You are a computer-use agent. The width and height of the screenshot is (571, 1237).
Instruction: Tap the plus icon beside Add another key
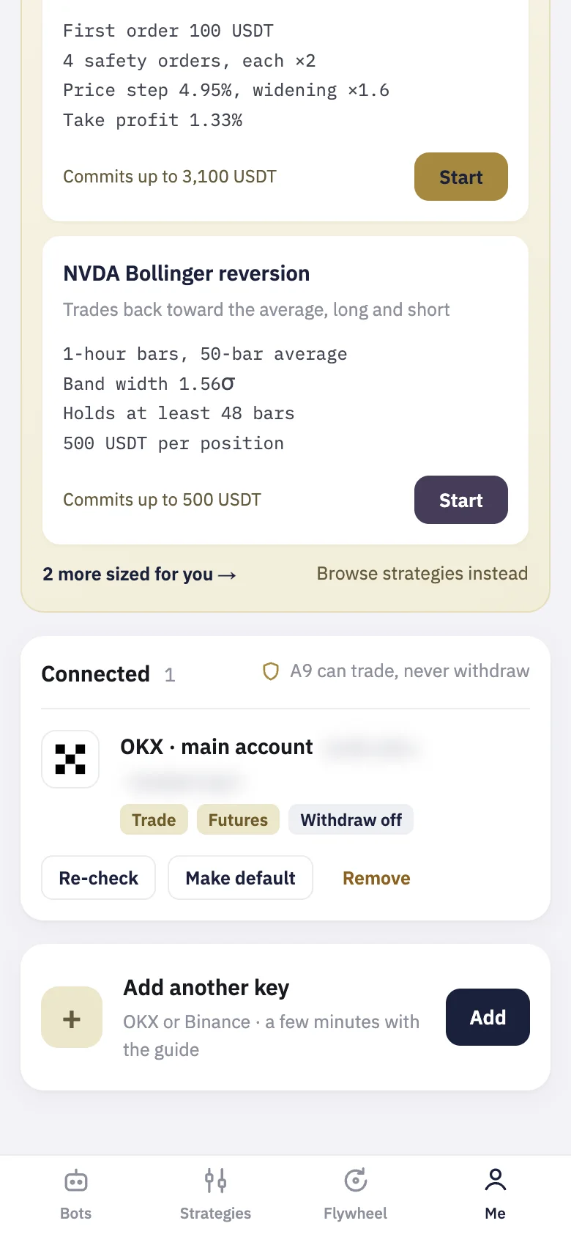72,1017
